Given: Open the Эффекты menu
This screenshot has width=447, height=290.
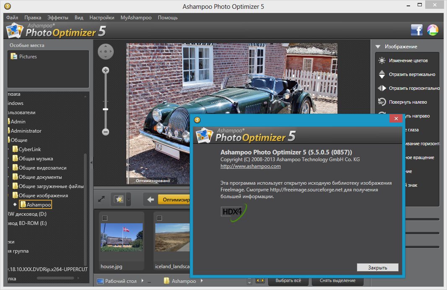Looking at the screenshot, I should point(58,18).
